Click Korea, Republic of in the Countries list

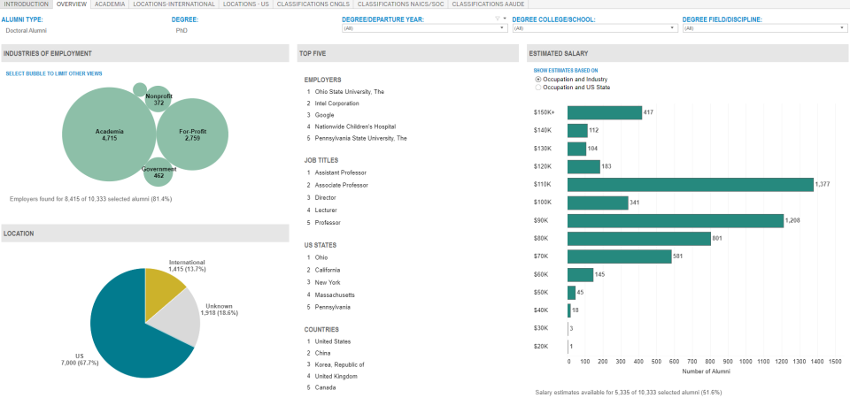pos(339,364)
